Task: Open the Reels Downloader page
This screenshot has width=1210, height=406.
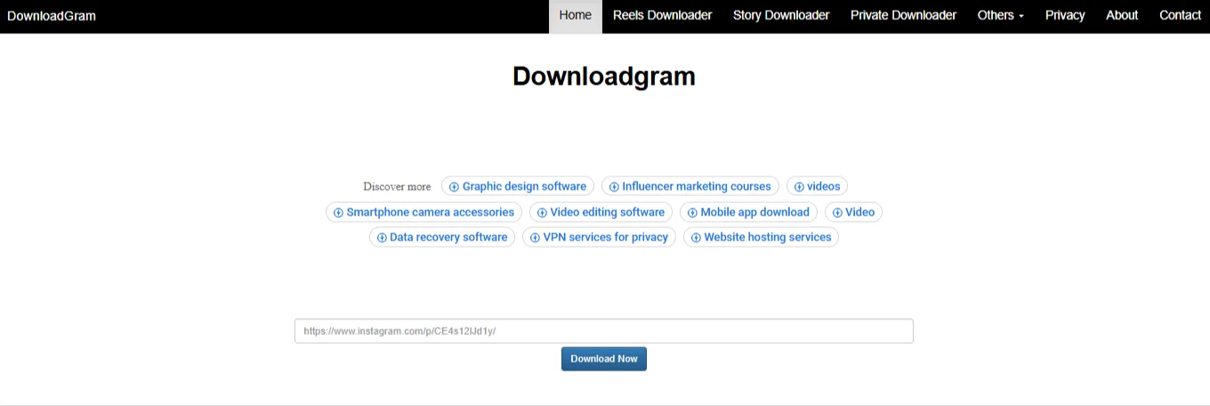Action: click(x=663, y=15)
